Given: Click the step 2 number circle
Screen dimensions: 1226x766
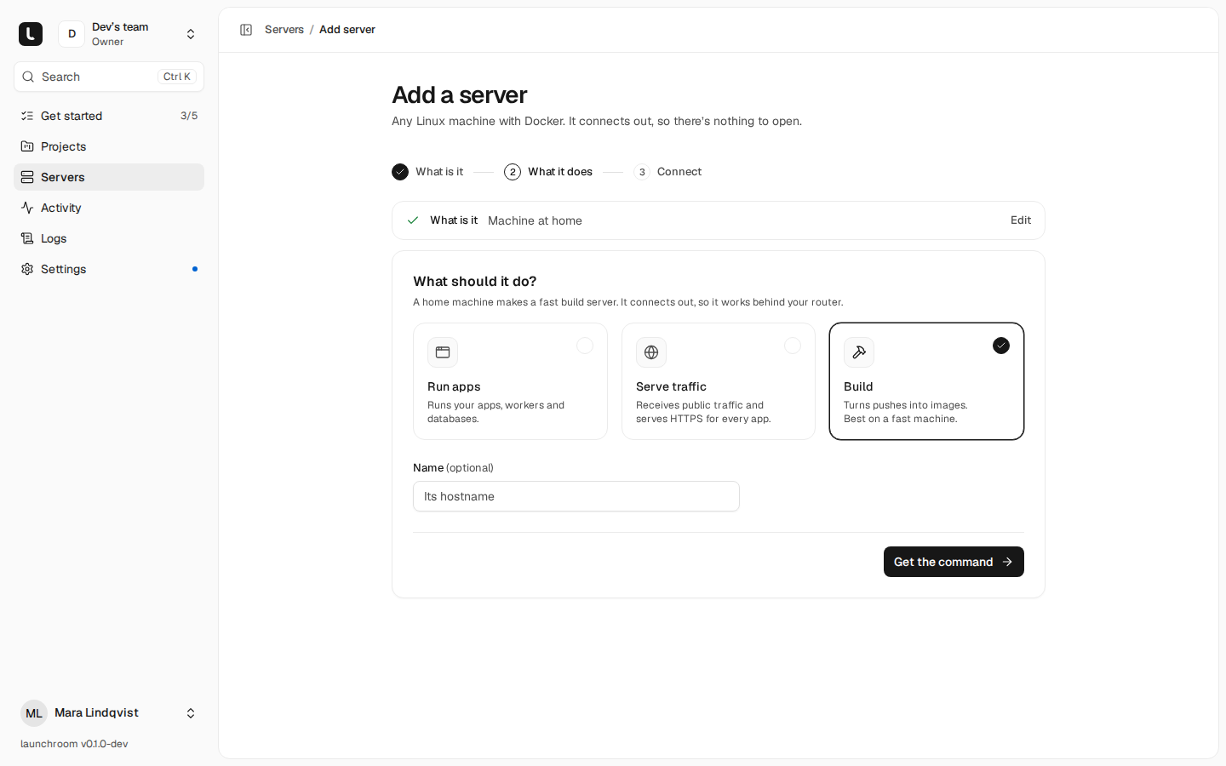Looking at the screenshot, I should pyautogui.click(x=513, y=172).
